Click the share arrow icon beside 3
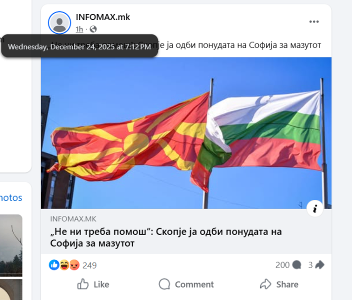This screenshot has height=300, width=352. 319,264
